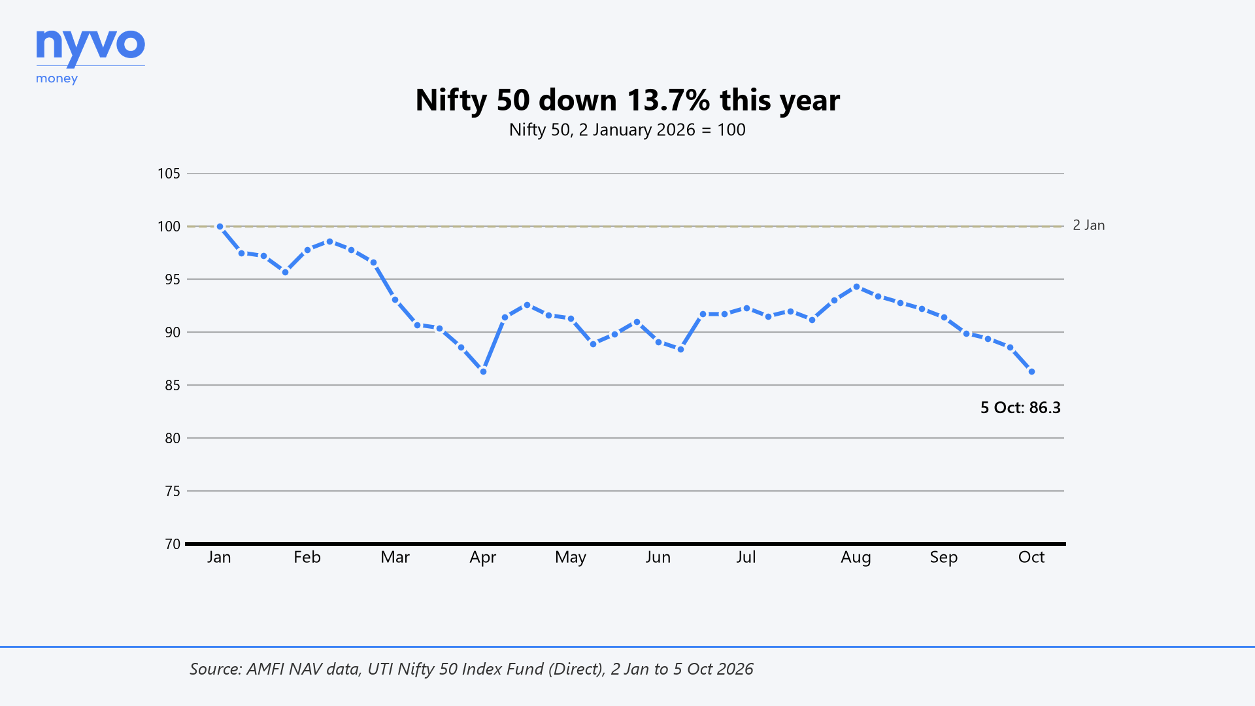The image size is (1255, 706).
Task: Click the '2 Jan' reference line label
Action: (x=1089, y=226)
